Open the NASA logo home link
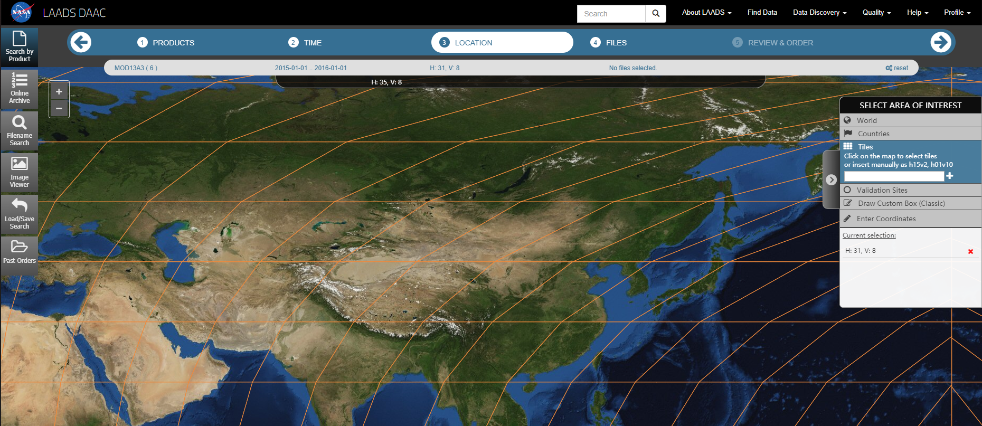Screen dimensions: 982x426 coord(22,12)
